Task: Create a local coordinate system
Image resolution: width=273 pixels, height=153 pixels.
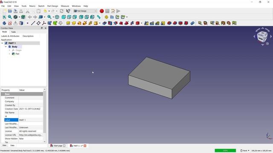Action: 44,23
